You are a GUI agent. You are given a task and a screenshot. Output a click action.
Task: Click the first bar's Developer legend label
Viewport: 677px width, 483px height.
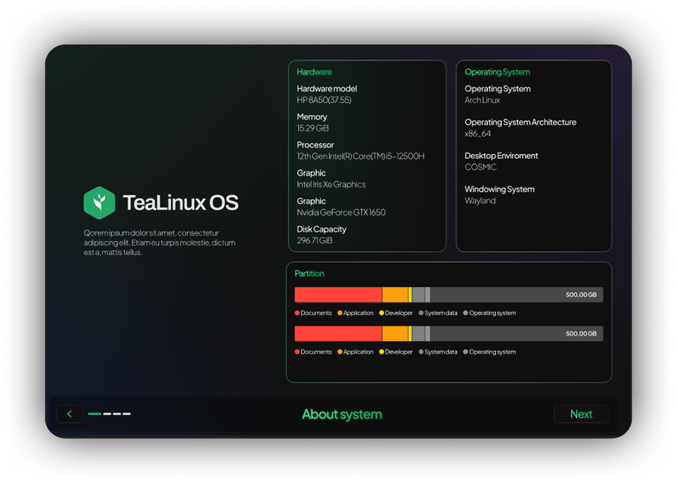(x=399, y=313)
